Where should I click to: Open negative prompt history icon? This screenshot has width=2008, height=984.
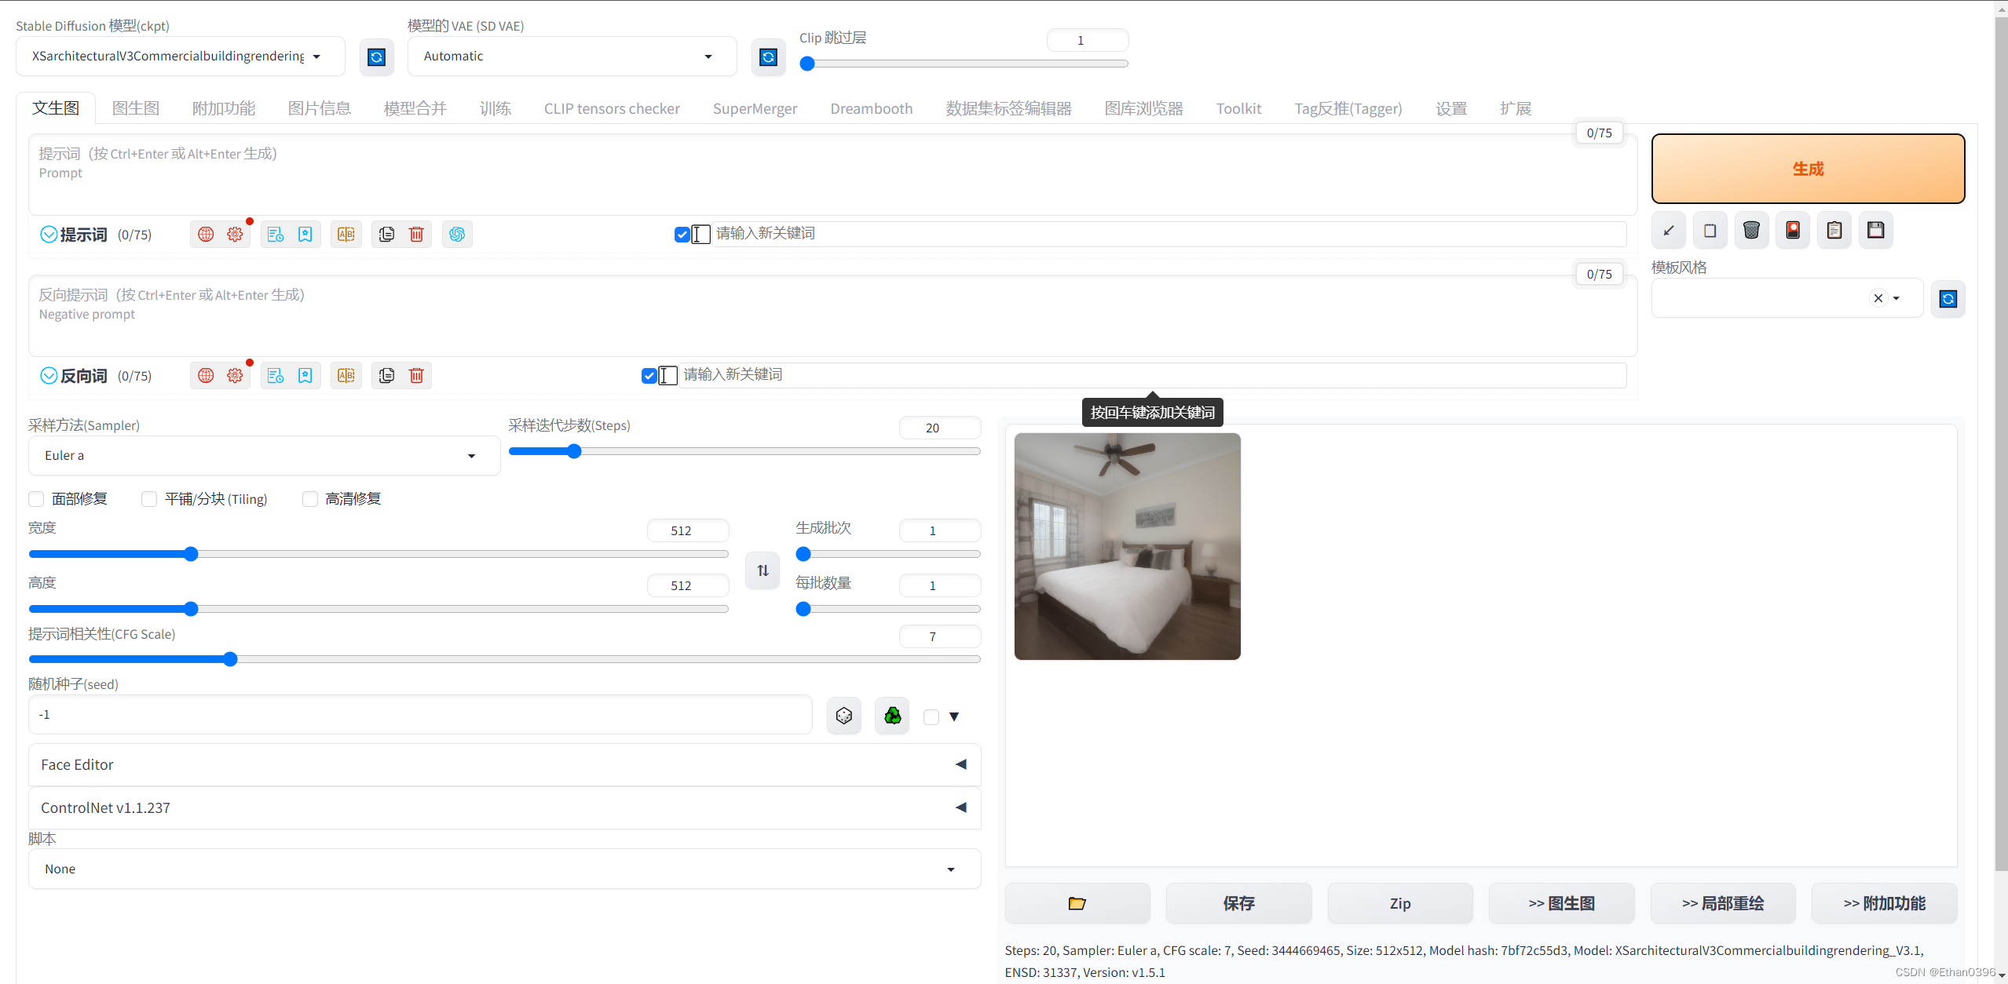[x=275, y=375]
